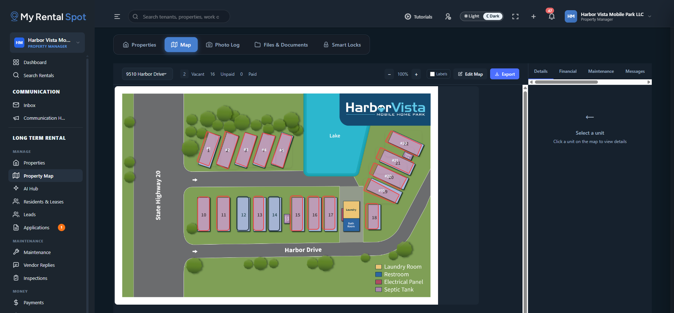Expand Harbor Vista account switcher in sidebar
Image resolution: width=674 pixels, height=313 pixels.
click(x=47, y=43)
